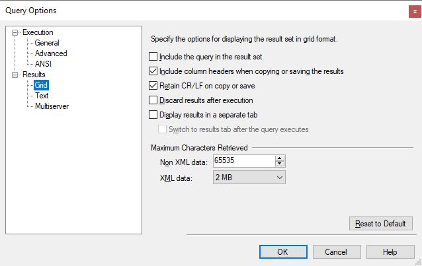Select Multiserver under Results
This screenshot has width=422, height=266.
52,106
